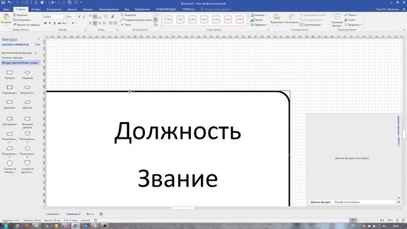Choose the fourth shape style thumbnail
The height and width of the screenshot is (229, 407).
[204, 20]
